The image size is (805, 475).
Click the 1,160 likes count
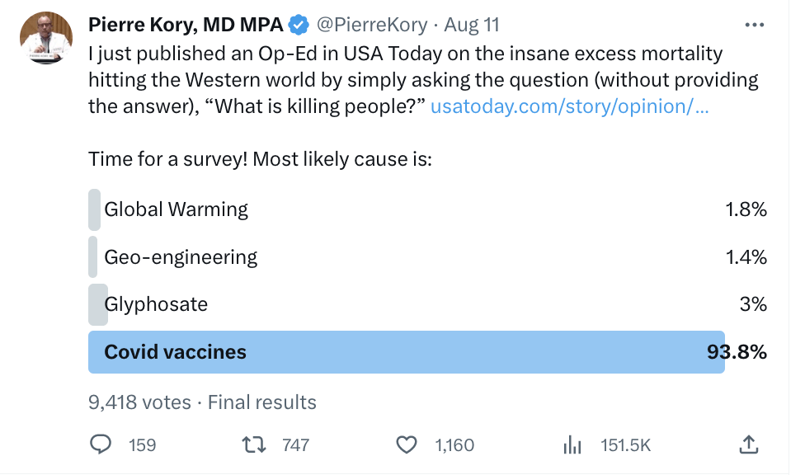coord(454,445)
